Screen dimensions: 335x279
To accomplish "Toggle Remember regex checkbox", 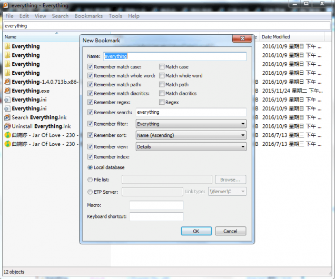I will (90, 102).
